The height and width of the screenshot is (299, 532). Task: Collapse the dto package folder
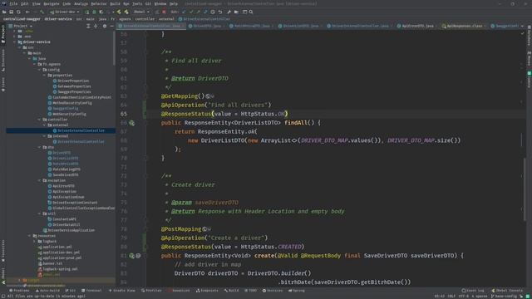click(40, 147)
